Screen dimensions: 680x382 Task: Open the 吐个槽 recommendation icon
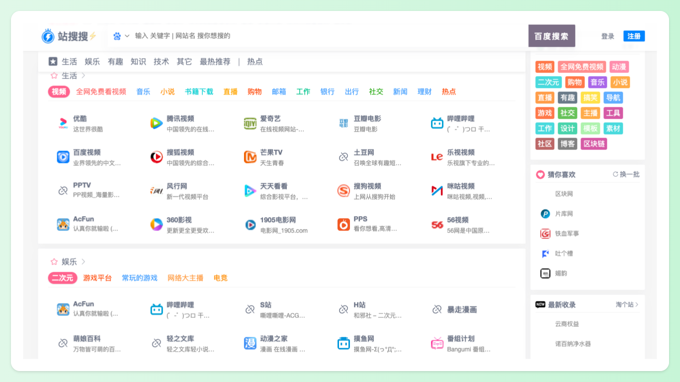coord(545,253)
